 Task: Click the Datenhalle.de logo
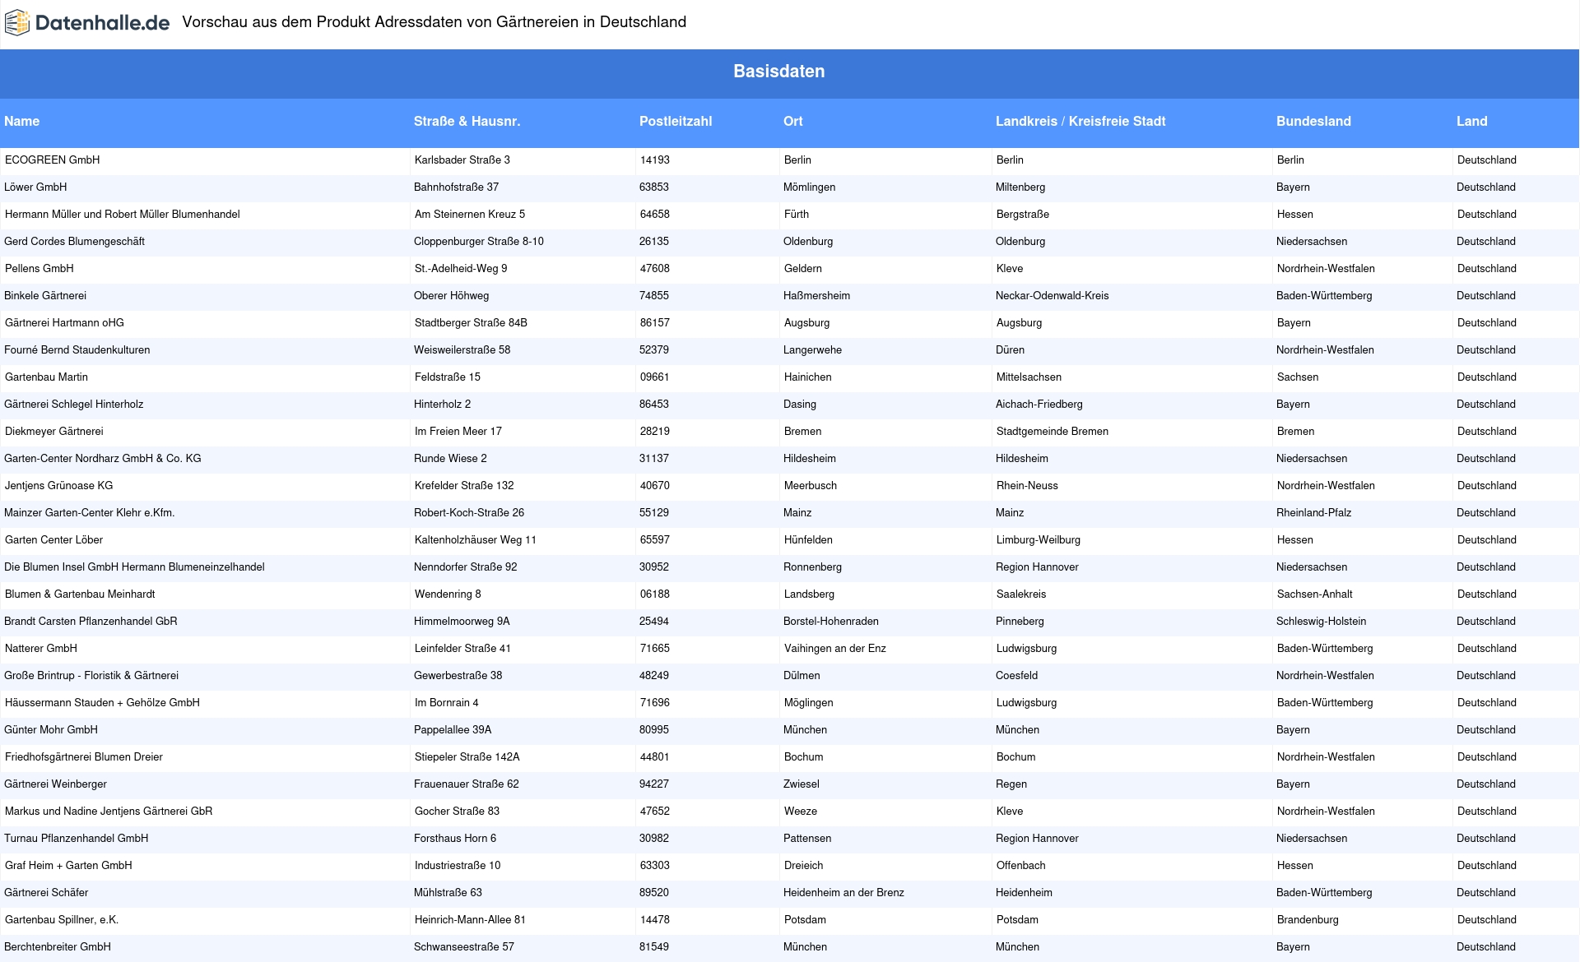coord(87,23)
